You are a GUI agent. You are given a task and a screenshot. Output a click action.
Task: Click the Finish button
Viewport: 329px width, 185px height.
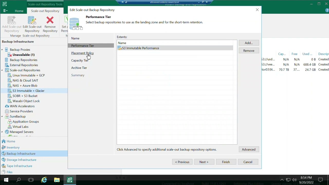click(226, 162)
